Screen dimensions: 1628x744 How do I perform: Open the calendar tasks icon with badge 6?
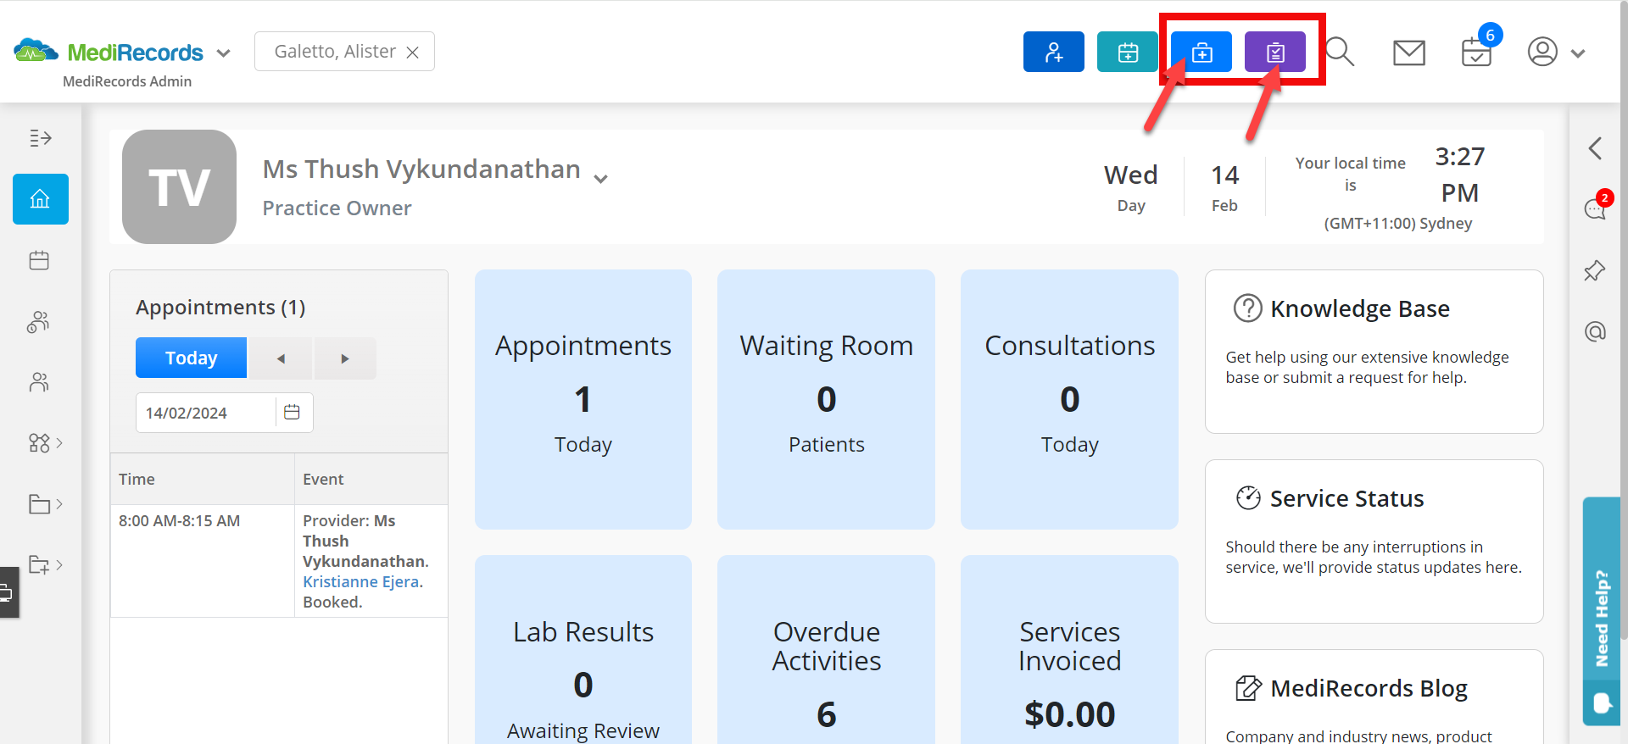[1476, 53]
